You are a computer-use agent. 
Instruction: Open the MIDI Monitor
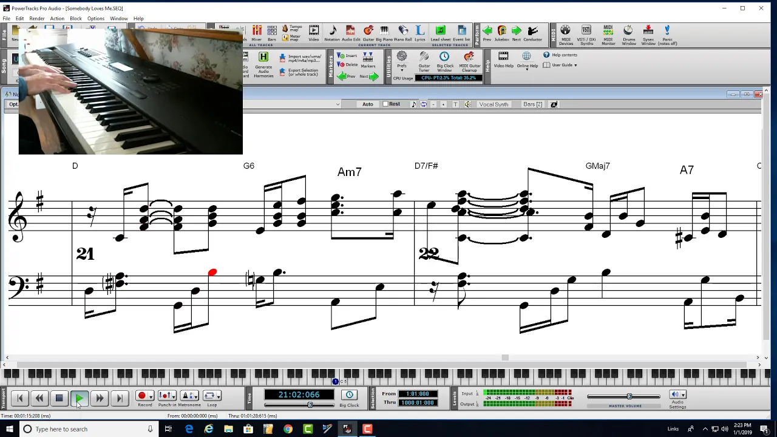(x=608, y=35)
